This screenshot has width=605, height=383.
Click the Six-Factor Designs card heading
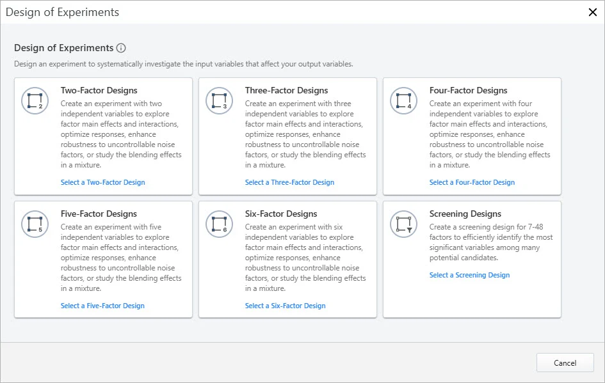(x=280, y=214)
